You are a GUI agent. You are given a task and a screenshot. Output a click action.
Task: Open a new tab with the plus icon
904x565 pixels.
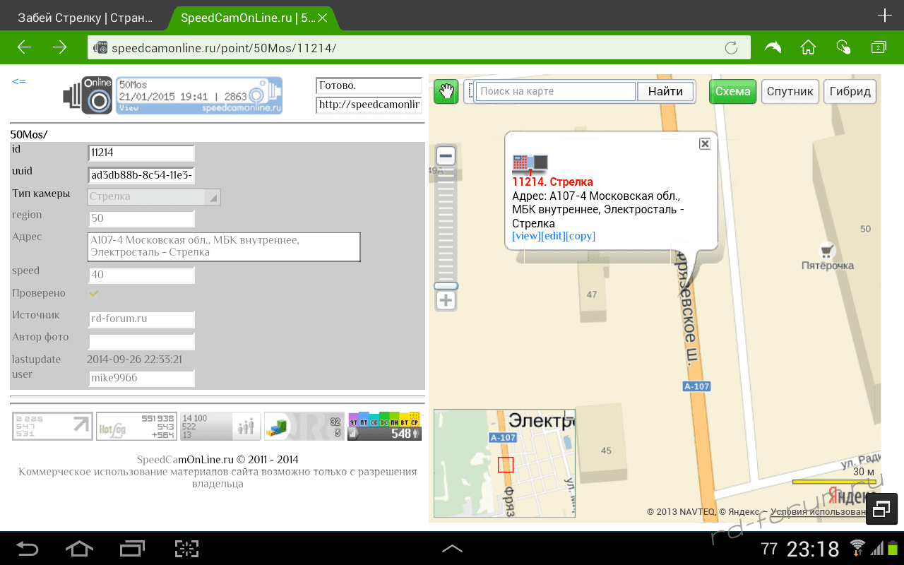click(x=884, y=16)
